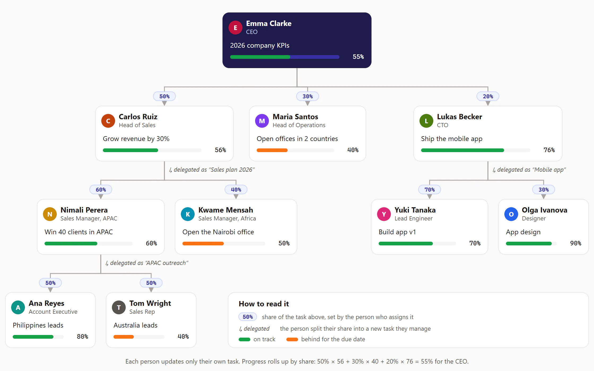Click Ana Reyes's teal A avatar

pos(18,307)
